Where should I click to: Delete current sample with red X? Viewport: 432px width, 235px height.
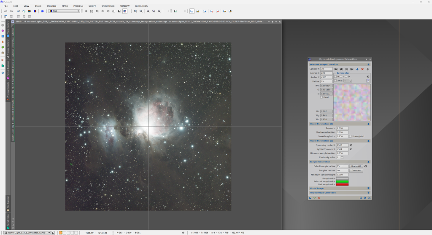pos(362,69)
